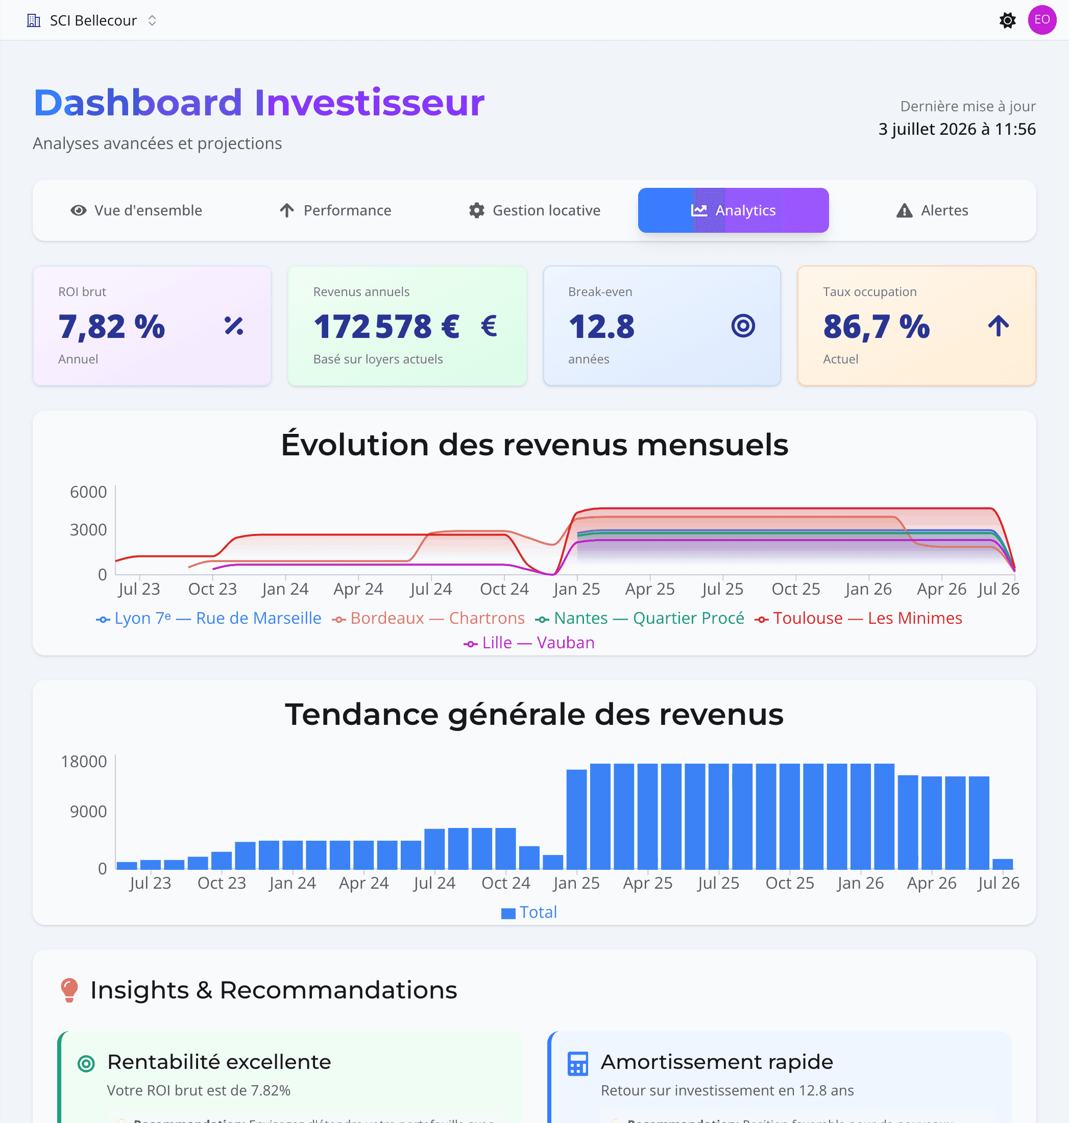This screenshot has width=1069, height=1123.
Task: Click the Taux occupation value 86,7 %
Action: (877, 327)
